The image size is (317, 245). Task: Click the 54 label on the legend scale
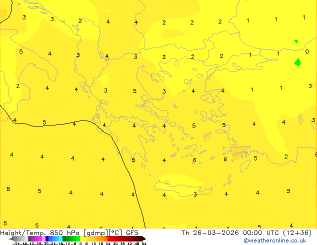point(144,243)
